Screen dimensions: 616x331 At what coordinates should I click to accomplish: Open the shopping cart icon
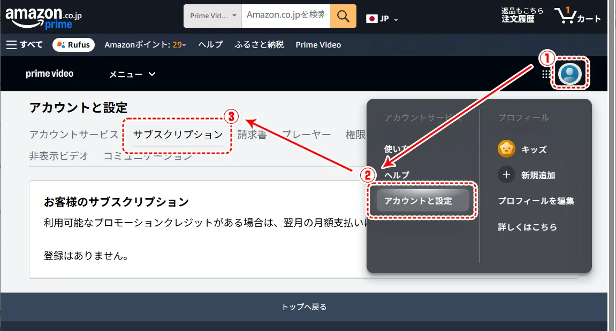click(577, 15)
